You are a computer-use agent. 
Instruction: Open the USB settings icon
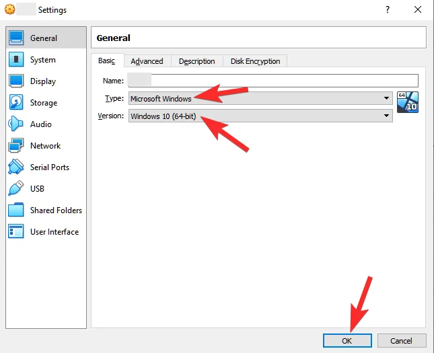(x=17, y=189)
